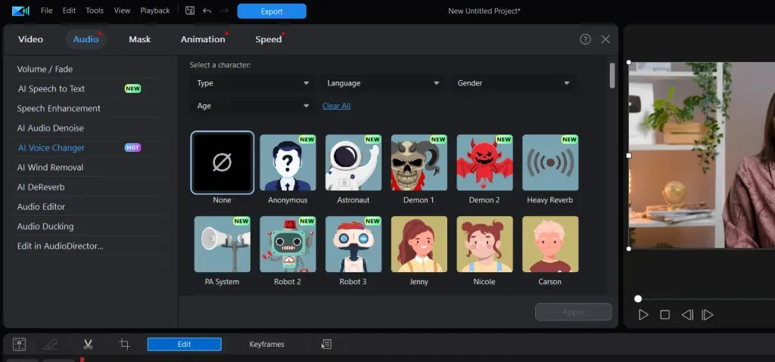Step to next frame in preview
The image size is (775, 362).
pyautogui.click(x=708, y=314)
